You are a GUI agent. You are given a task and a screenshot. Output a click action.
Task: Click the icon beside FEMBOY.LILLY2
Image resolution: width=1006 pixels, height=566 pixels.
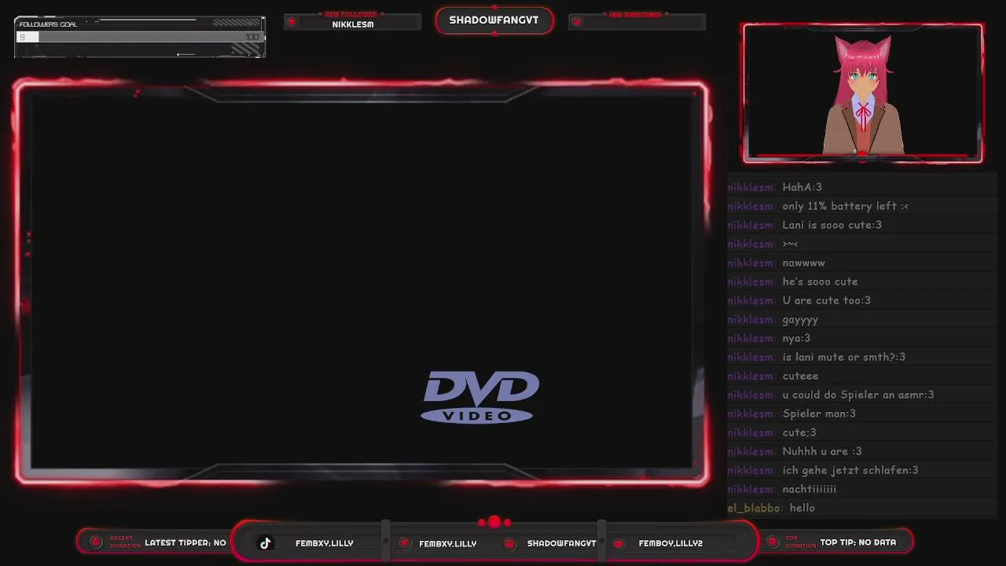click(x=619, y=543)
